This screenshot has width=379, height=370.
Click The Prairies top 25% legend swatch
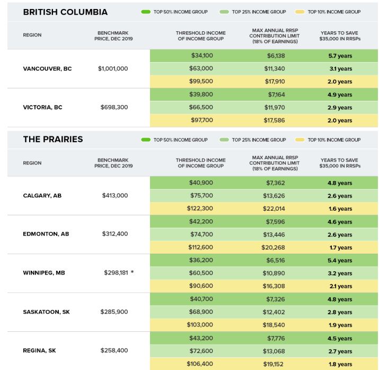224,140
